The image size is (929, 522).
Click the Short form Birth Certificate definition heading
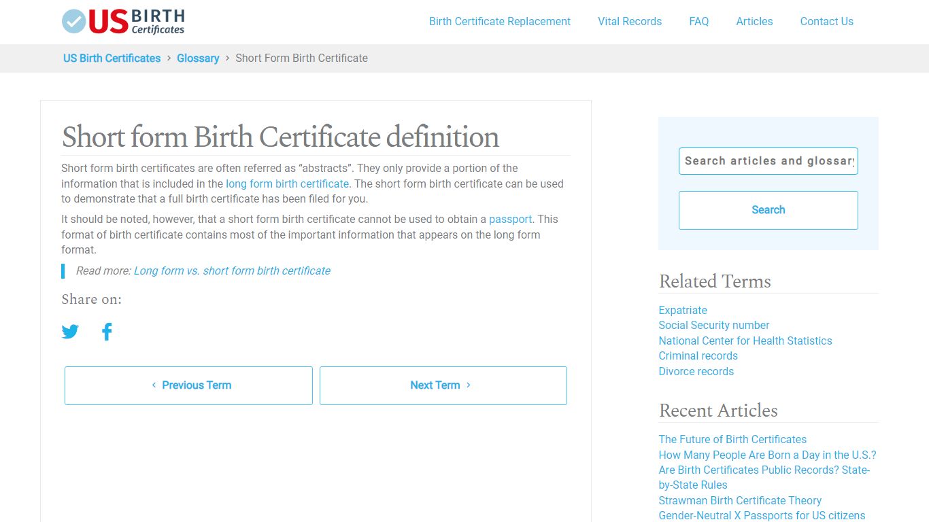tap(280, 137)
